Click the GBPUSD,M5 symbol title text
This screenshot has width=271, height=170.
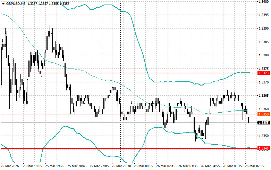pyautogui.click(x=15, y=4)
